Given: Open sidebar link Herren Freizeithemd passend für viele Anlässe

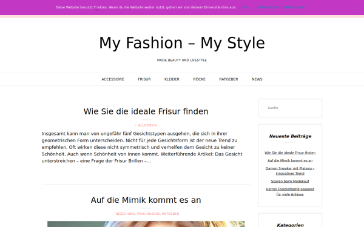Looking at the screenshot, I should (x=290, y=191).
